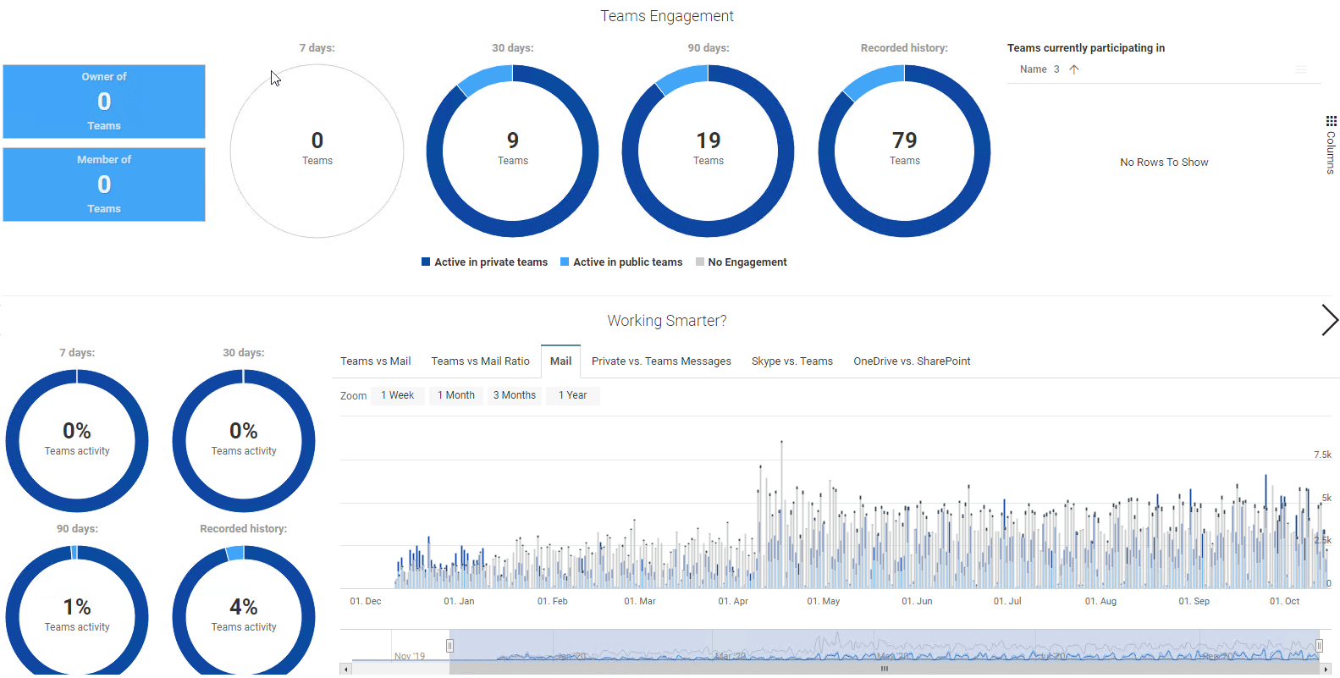1340x678 pixels.
Task: Open the Name column menu icon
Action: [1301, 69]
